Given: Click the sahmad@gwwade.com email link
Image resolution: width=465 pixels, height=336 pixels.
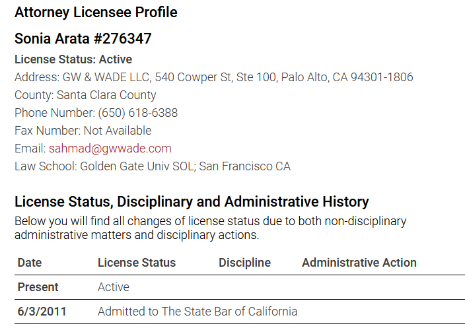Looking at the screenshot, I should click(110, 149).
